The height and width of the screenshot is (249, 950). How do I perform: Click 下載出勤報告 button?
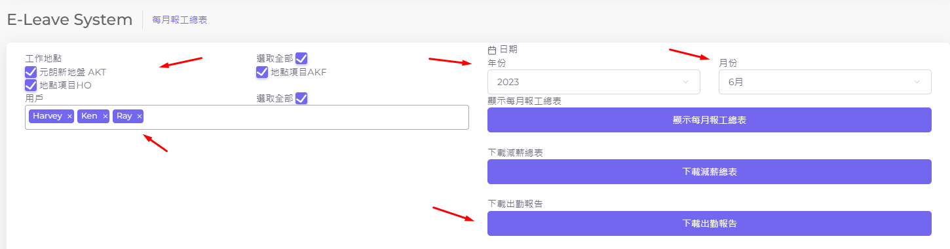[710, 223]
